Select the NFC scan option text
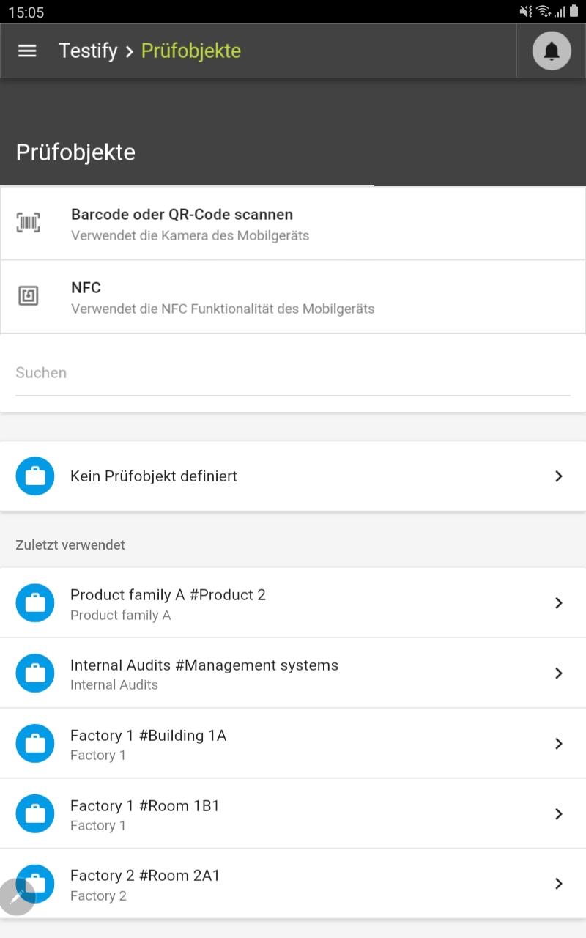The width and height of the screenshot is (586, 938). (x=86, y=288)
